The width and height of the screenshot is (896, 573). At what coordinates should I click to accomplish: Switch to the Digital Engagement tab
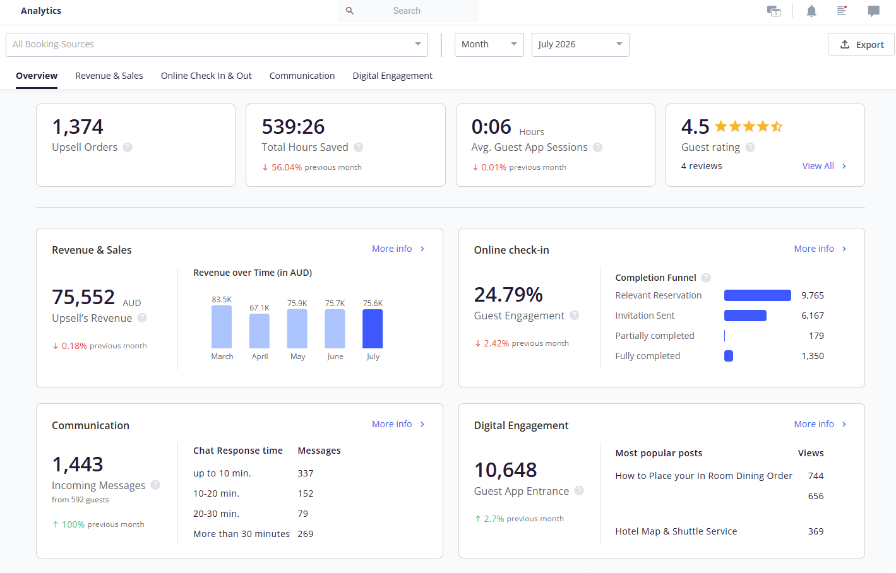[x=393, y=76]
